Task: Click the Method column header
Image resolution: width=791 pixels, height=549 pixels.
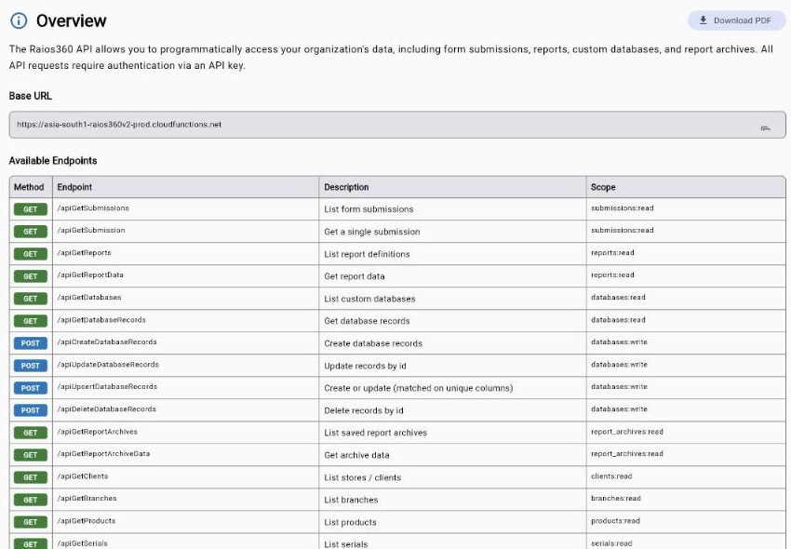Action: [29, 187]
